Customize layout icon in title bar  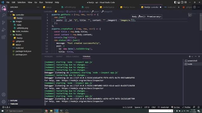tap(186, 2)
